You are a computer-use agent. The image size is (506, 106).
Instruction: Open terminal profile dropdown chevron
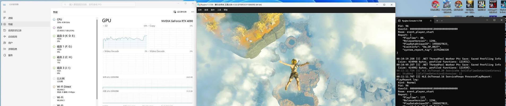442,21
